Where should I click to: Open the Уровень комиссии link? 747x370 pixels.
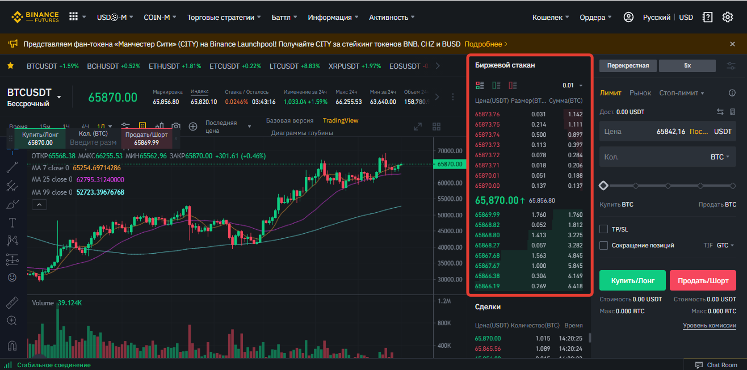tap(710, 325)
